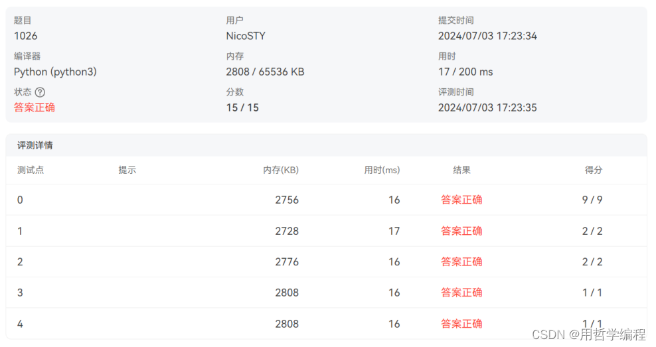Click test point 0 row number
The height and width of the screenshot is (347, 656).
[20, 200]
